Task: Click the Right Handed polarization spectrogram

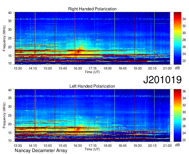Action: click(92, 38)
